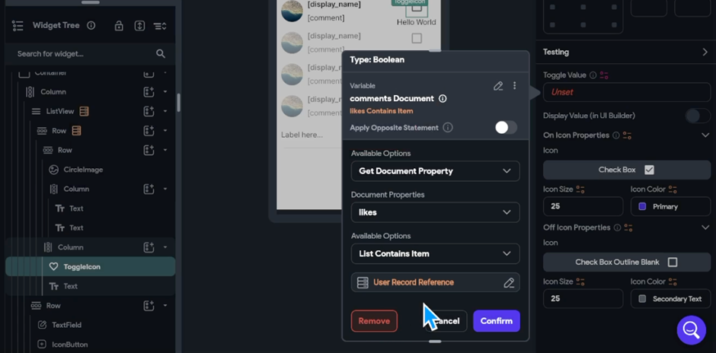Open the List Contains Item dropdown
This screenshot has height=353, width=716.
click(435, 253)
